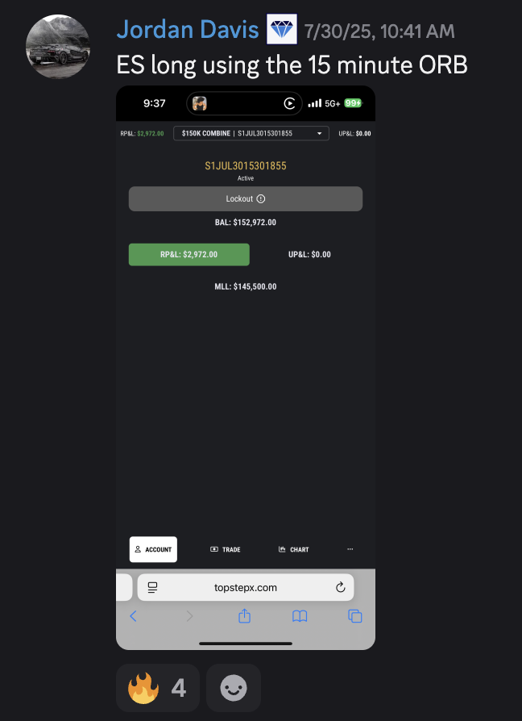Click the topstepx.com address bar
The width and height of the screenshot is (522, 721).
click(x=246, y=587)
